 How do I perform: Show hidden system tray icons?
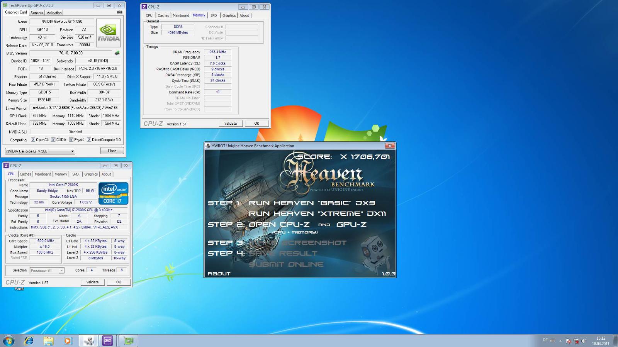coord(560,341)
